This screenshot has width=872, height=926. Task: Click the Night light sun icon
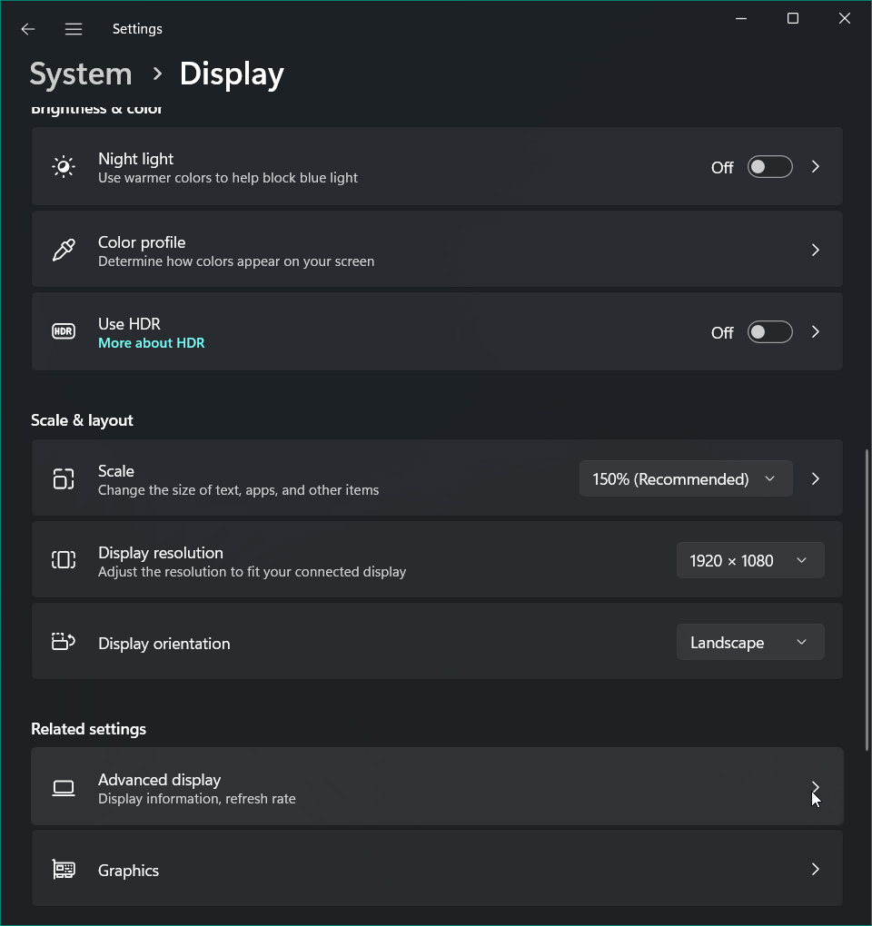(63, 166)
